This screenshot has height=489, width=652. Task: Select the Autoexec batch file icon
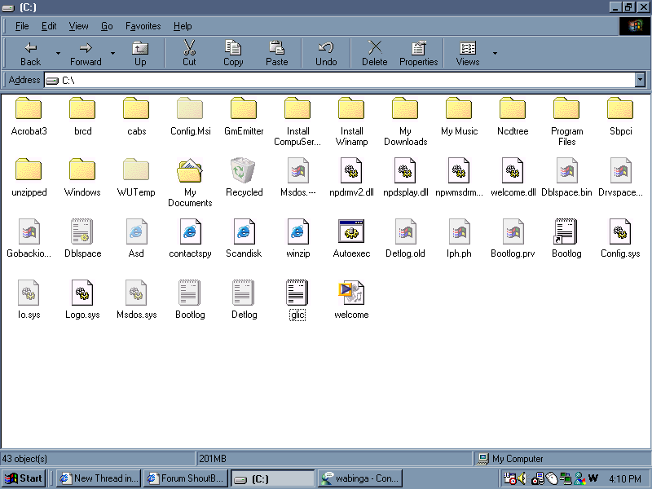click(x=351, y=233)
